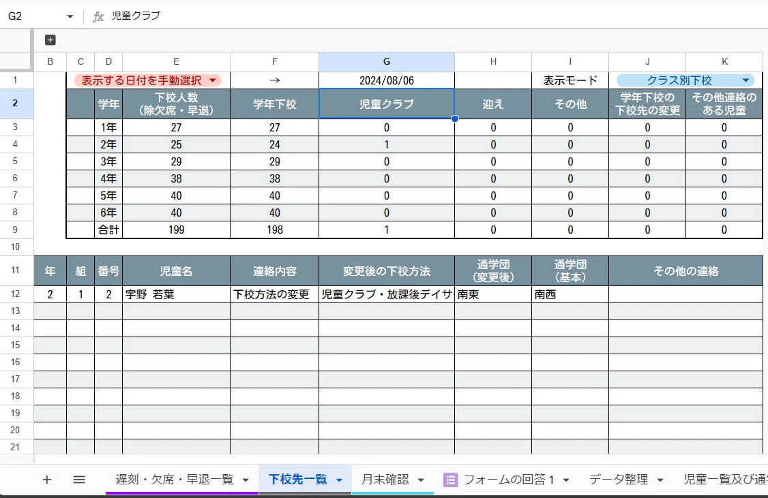Screen dimensions: 768x498
Task: Click the 1年 grade cell
Action: coord(108,127)
